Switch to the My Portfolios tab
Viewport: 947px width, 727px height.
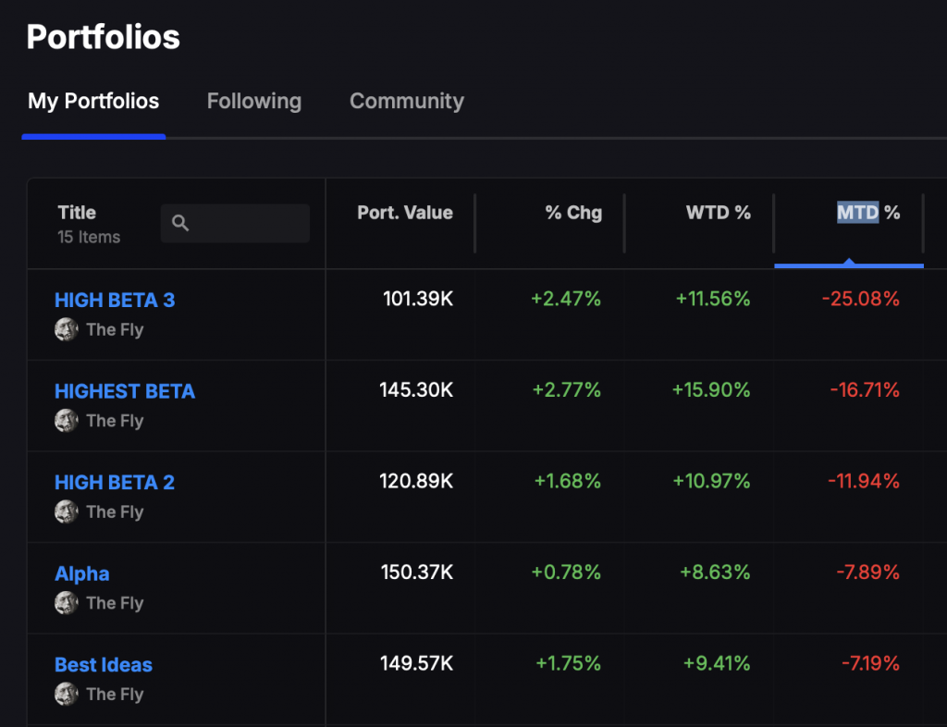pyautogui.click(x=93, y=101)
